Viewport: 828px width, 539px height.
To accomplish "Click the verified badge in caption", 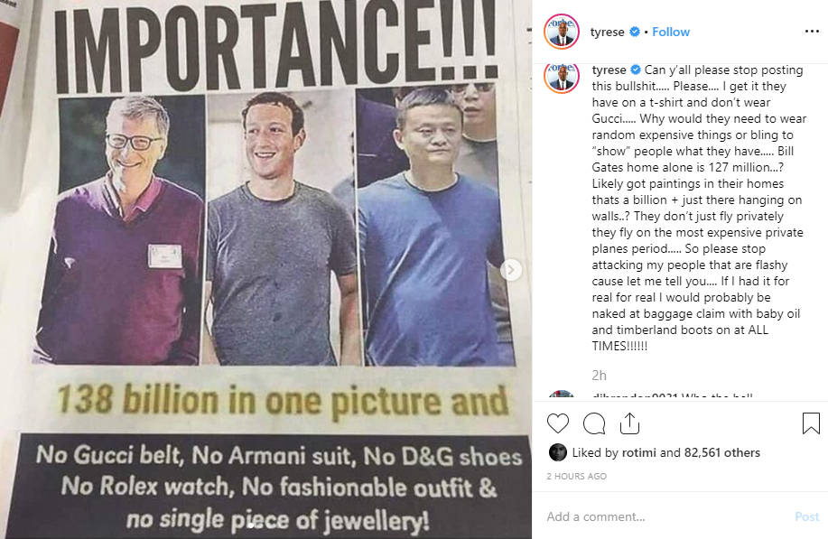I will point(635,70).
